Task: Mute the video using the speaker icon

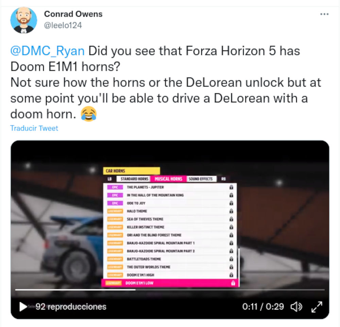Action: pos(296,307)
